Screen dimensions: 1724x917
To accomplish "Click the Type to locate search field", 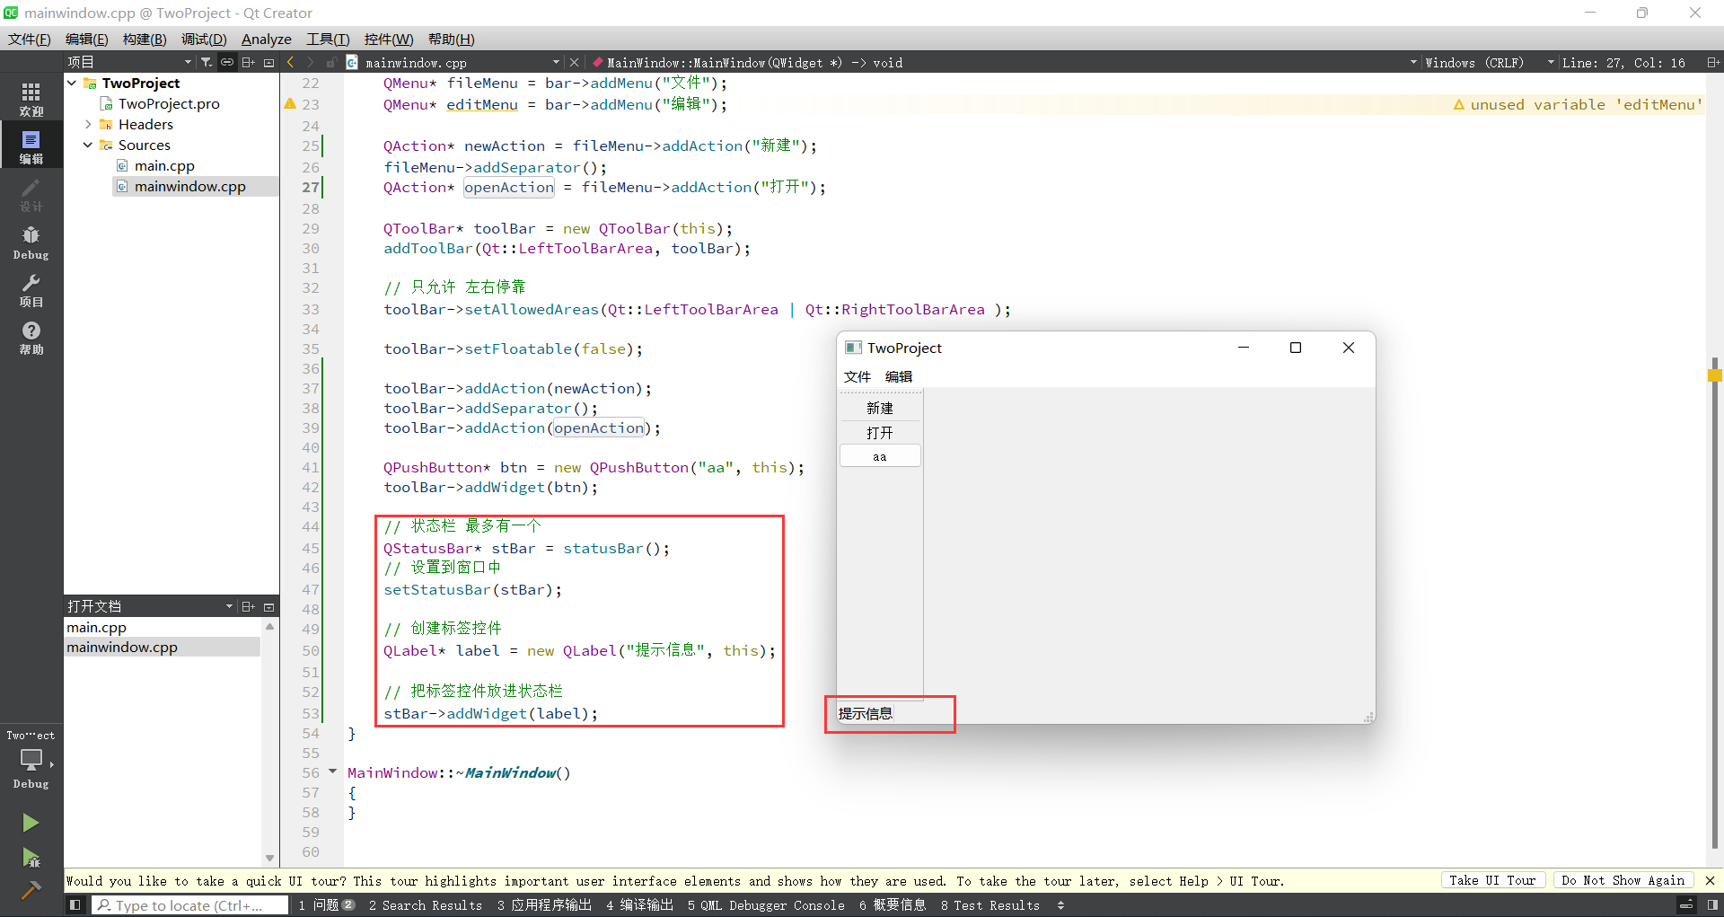I will [x=189, y=905].
